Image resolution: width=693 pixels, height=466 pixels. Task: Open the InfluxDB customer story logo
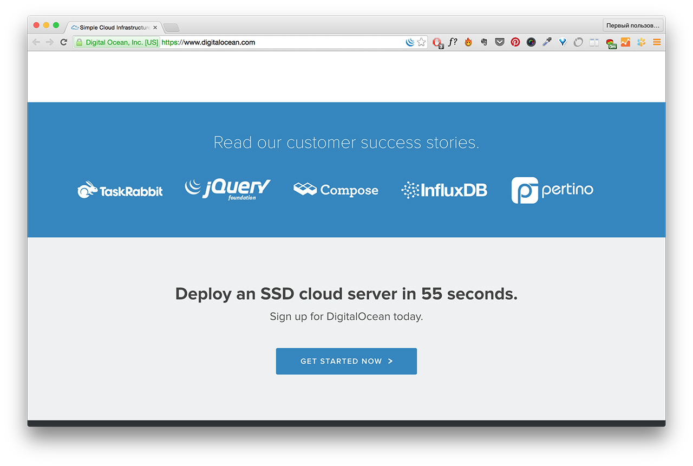pyautogui.click(x=444, y=190)
